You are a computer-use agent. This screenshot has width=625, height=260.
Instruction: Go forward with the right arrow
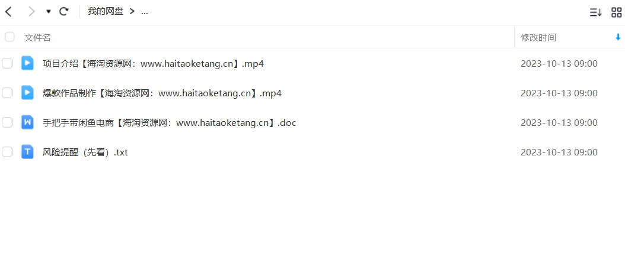point(31,12)
